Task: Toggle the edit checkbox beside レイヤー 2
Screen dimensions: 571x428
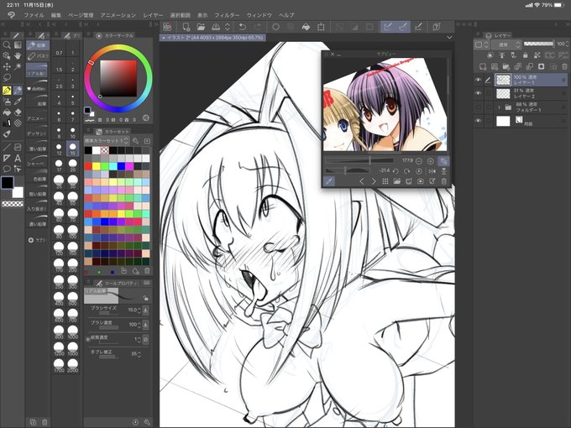Action: (488, 93)
